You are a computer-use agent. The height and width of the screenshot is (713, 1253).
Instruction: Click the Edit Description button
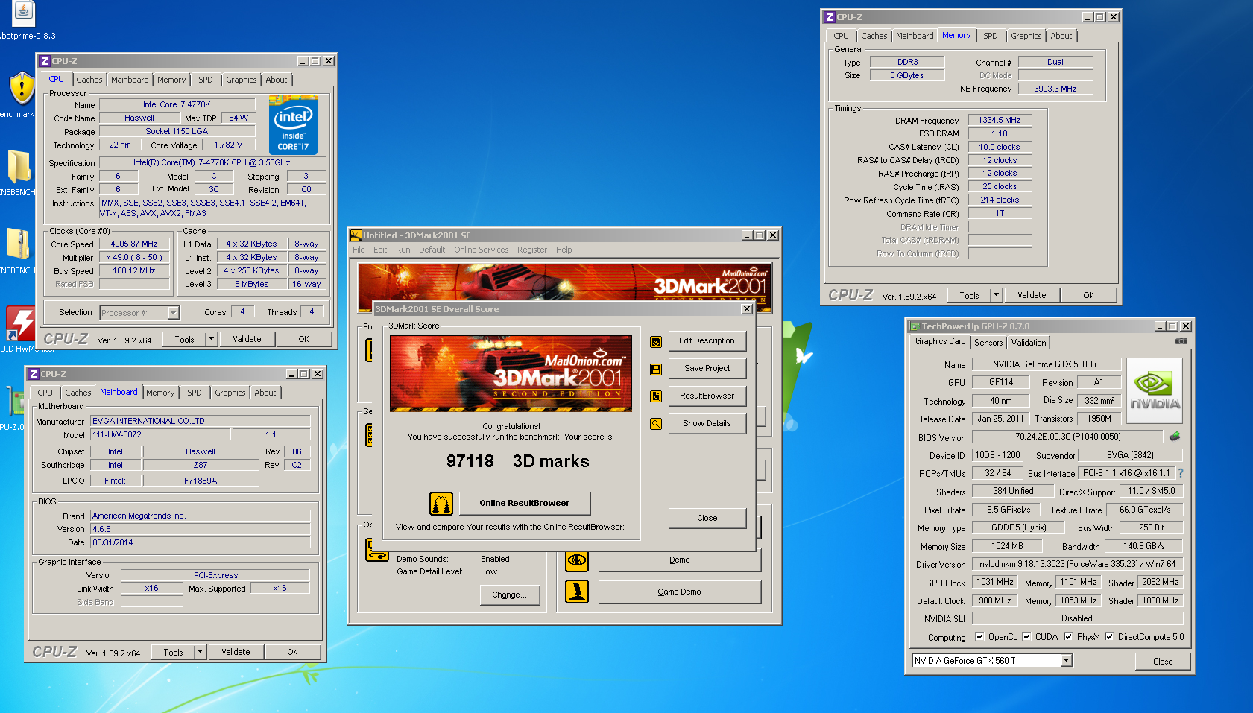point(707,341)
